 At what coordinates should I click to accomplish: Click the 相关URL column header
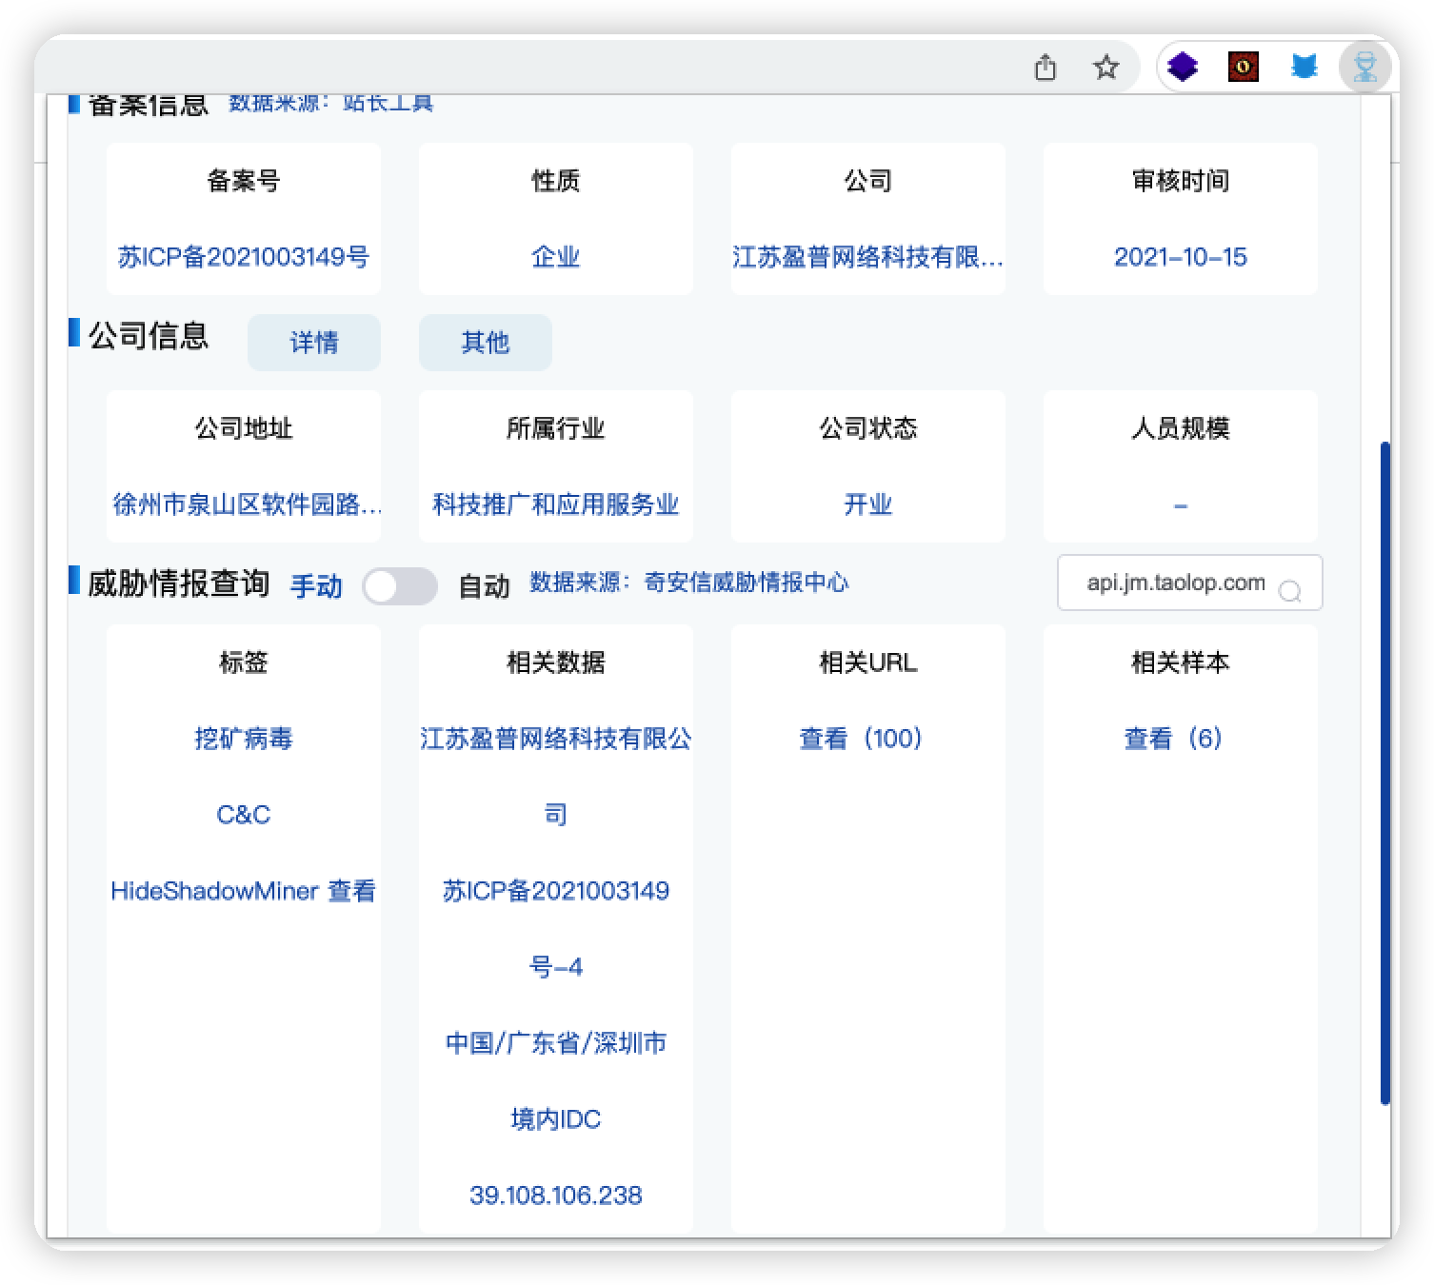(x=868, y=662)
